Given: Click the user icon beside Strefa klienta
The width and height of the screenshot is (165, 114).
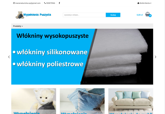Looking at the screenshot, I should [138, 3].
